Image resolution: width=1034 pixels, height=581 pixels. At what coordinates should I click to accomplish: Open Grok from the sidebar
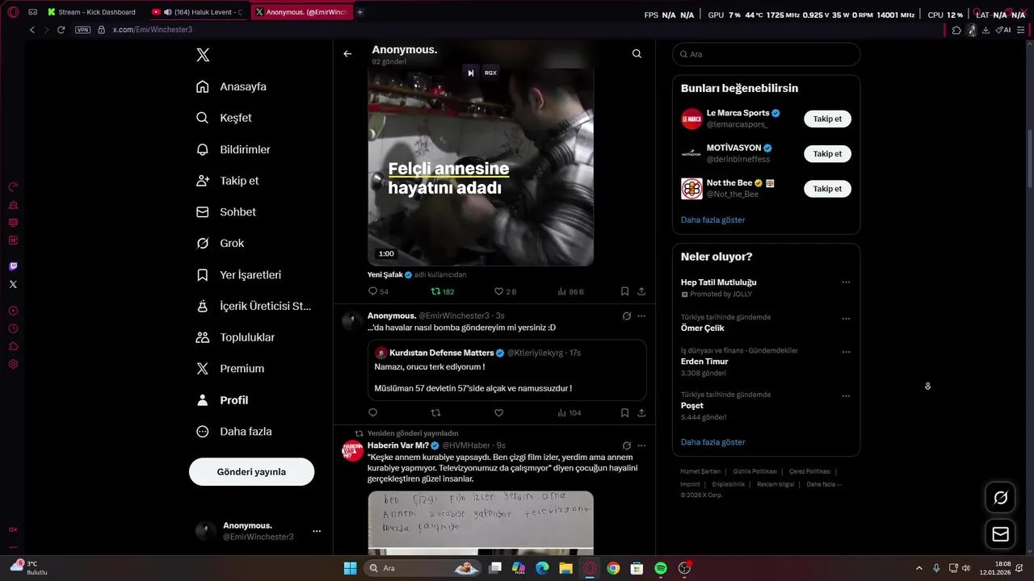(x=220, y=243)
